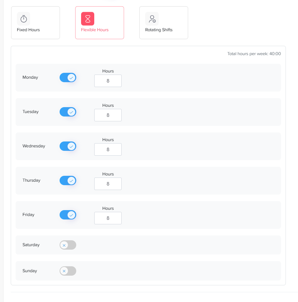This screenshot has height=302, width=298.
Task: Click the Total hours per week text
Action: [x=254, y=54]
